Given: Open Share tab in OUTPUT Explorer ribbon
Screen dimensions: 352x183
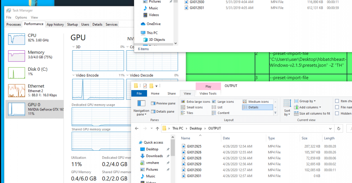Looking at the screenshot, I should coord(171,93).
